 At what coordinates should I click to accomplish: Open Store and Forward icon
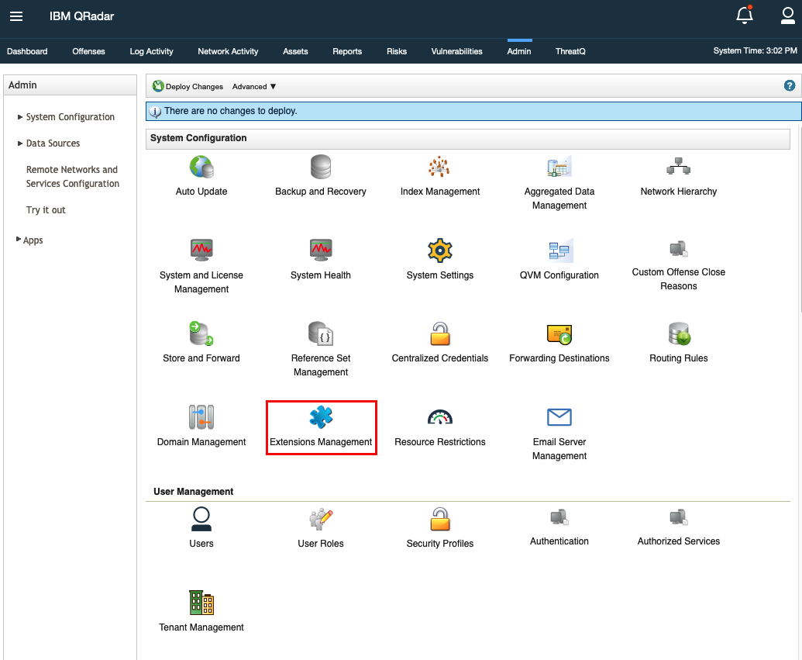(x=201, y=333)
